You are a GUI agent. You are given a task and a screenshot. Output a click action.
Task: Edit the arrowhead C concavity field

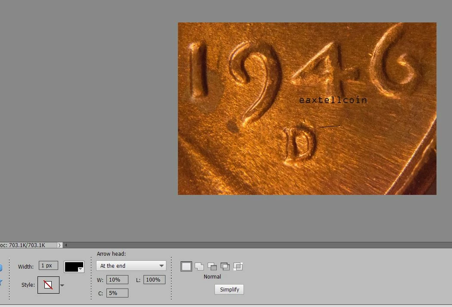117,293
